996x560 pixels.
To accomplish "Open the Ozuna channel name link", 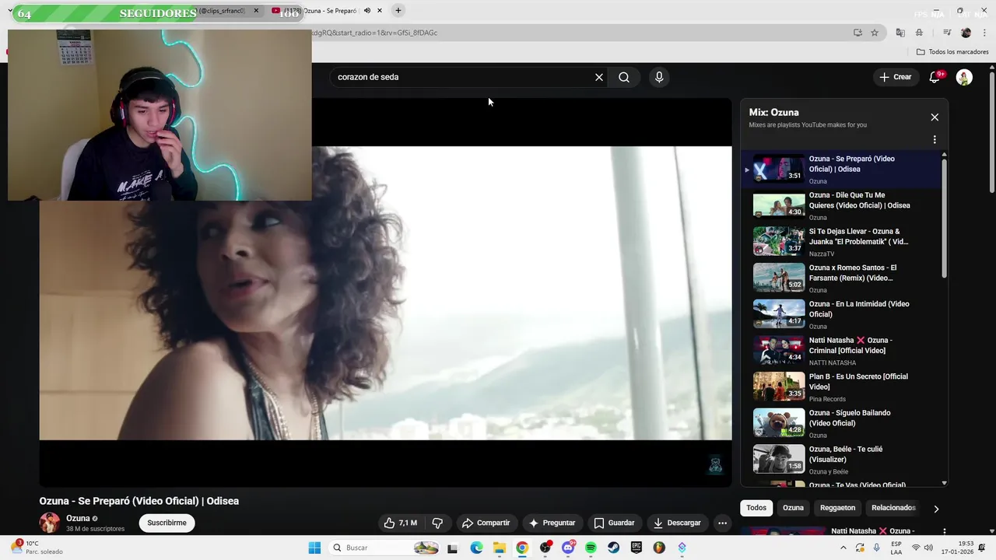I will [x=78, y=518].
